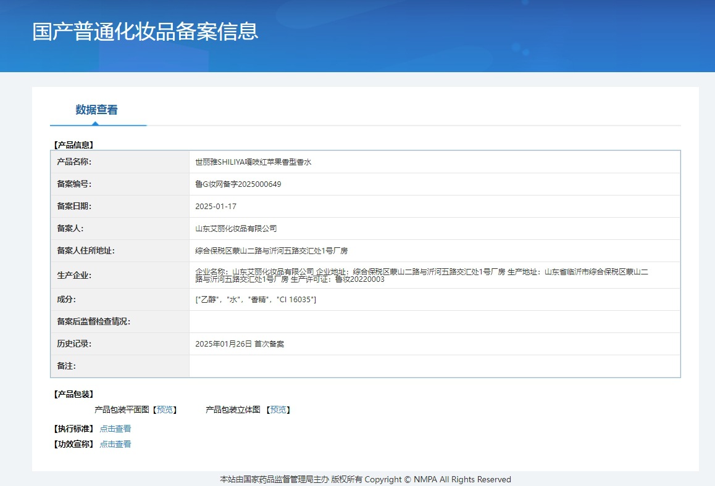The width and height of the screenshot is (715, 486).
Task: Click the 【产品包装】 section heading
Action: point(73,395)
